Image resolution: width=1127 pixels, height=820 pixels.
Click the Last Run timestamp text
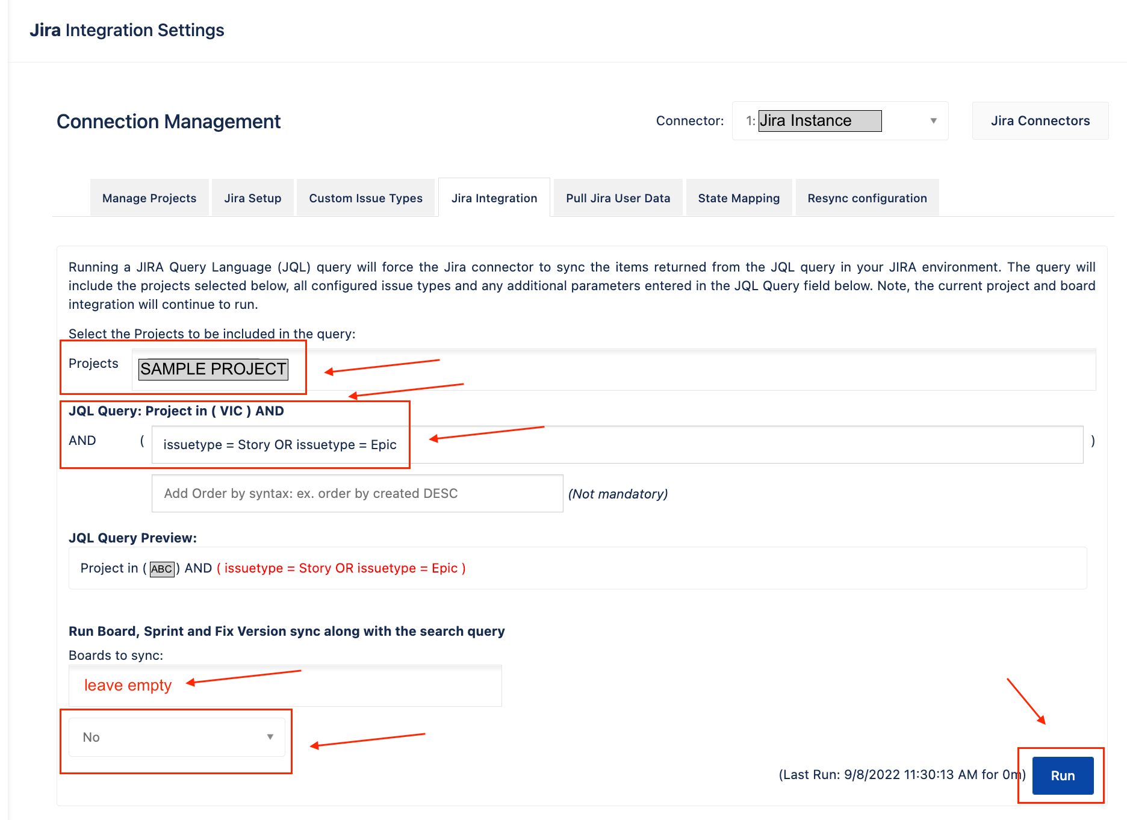[902, 775]
